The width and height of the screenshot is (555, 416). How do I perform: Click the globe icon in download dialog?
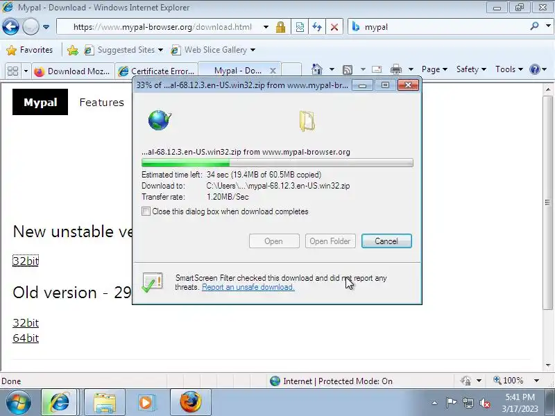tap(160, 120)
